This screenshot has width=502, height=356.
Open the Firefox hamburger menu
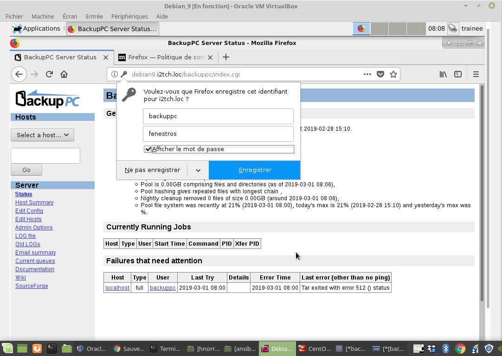pyautogui.click(x=476, y=74)
